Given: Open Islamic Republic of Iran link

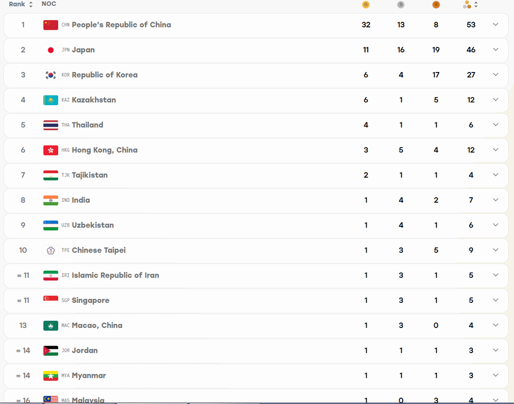Looking at the screenshot, I should (115, 275).
